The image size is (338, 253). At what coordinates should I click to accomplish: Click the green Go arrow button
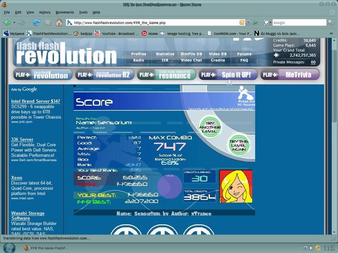[255, 22]
